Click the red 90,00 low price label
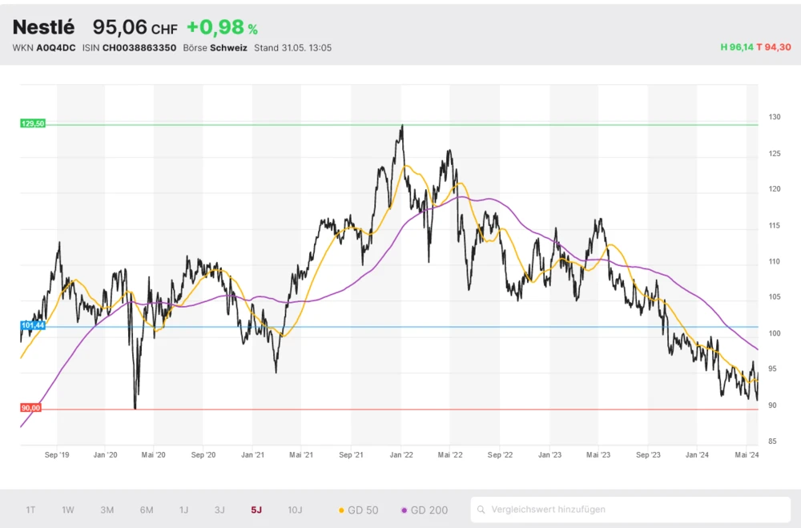Viewport: 801px width, 528px height. (30, 408)
